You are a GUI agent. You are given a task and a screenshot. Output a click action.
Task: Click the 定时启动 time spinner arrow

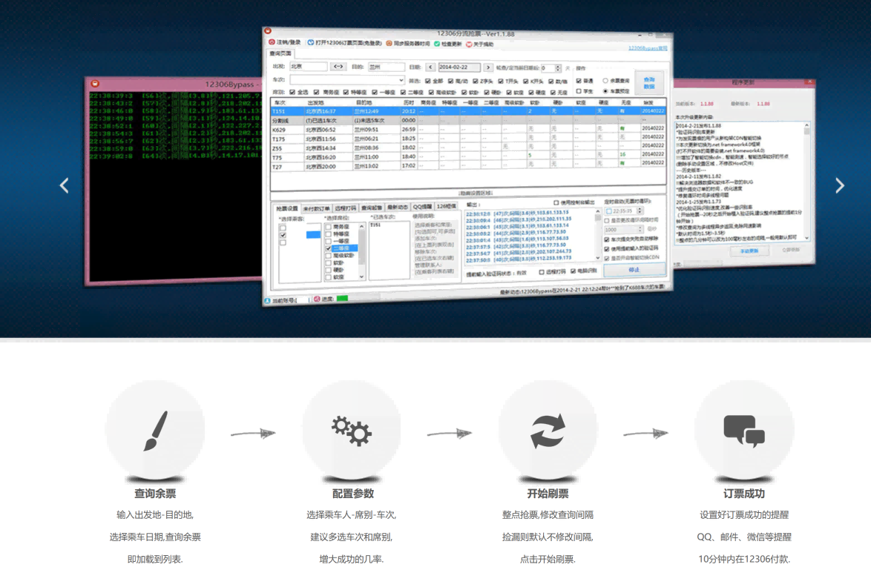639,211
